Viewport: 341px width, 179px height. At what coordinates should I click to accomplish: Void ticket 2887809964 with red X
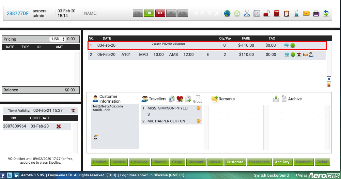coord(59,126)
